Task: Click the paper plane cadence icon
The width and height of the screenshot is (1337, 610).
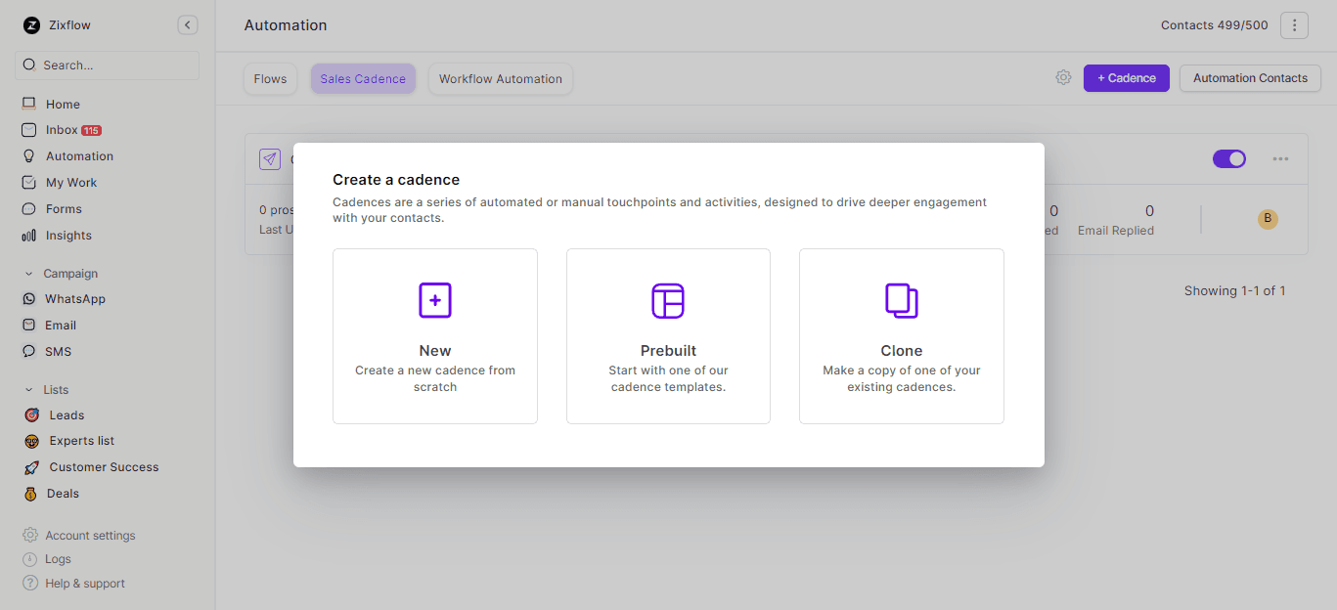Action: point(270,159)
